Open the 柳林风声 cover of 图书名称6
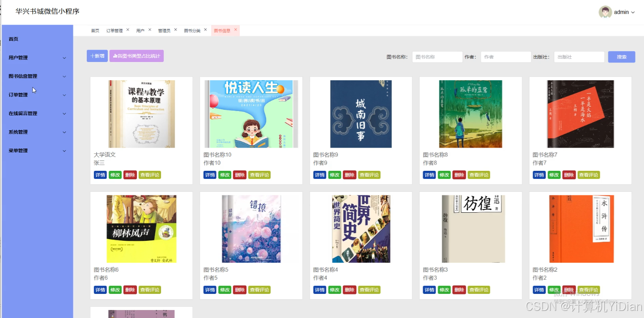 coord(141,229)
